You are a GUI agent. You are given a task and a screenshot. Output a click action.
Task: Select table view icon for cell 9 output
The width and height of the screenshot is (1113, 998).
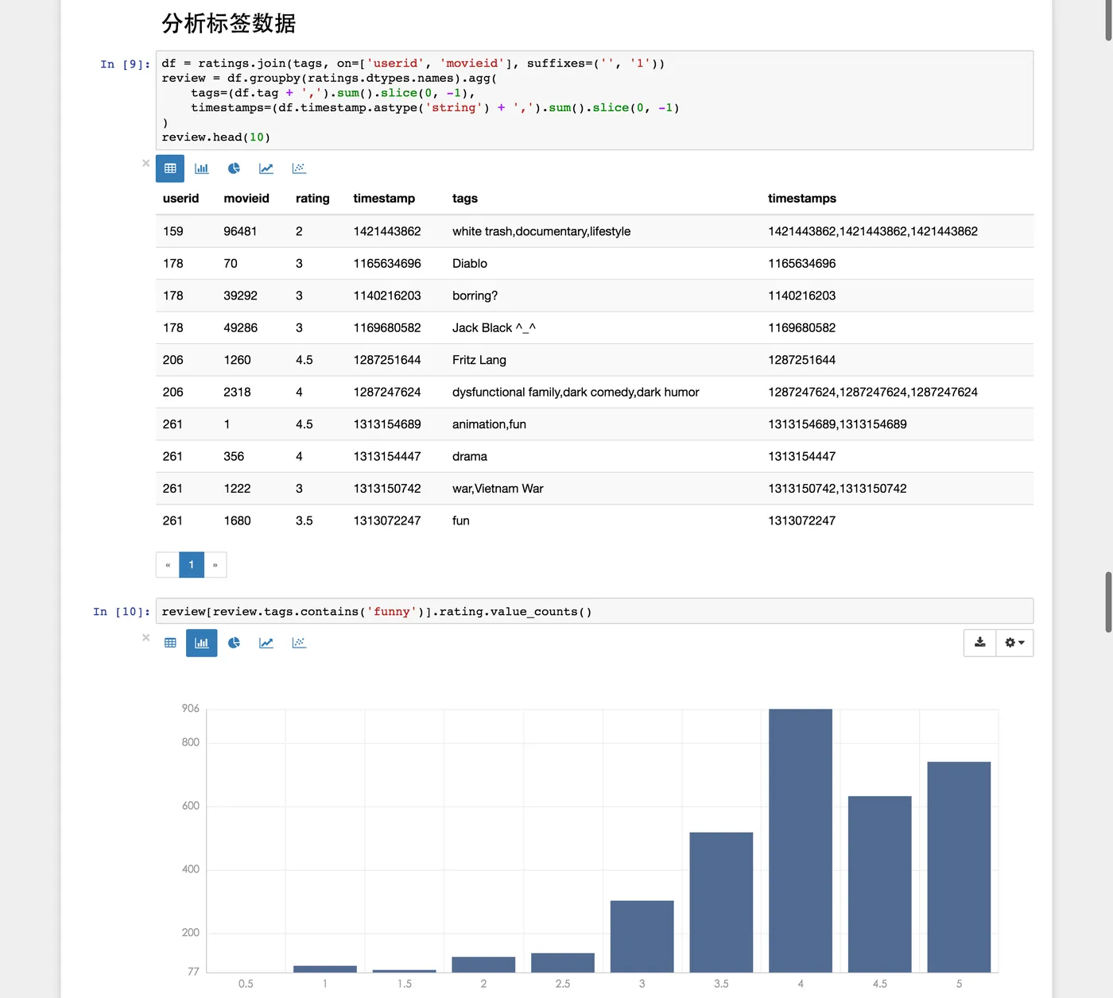click(x=170, y=168)
